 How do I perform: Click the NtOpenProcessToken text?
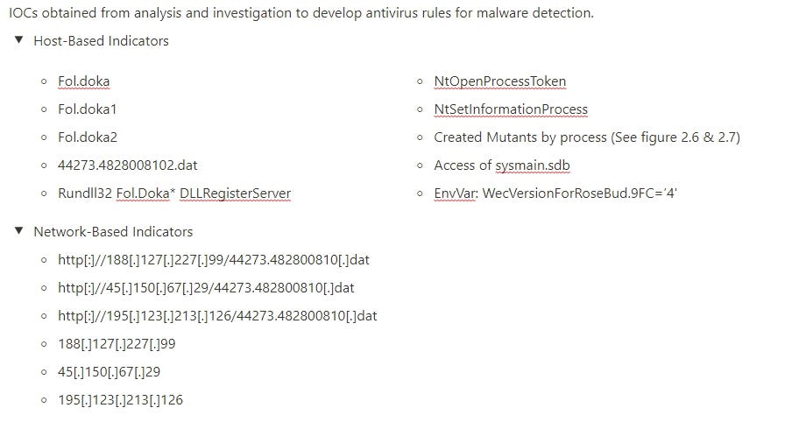pyautogui.click(x=500, y=81)
